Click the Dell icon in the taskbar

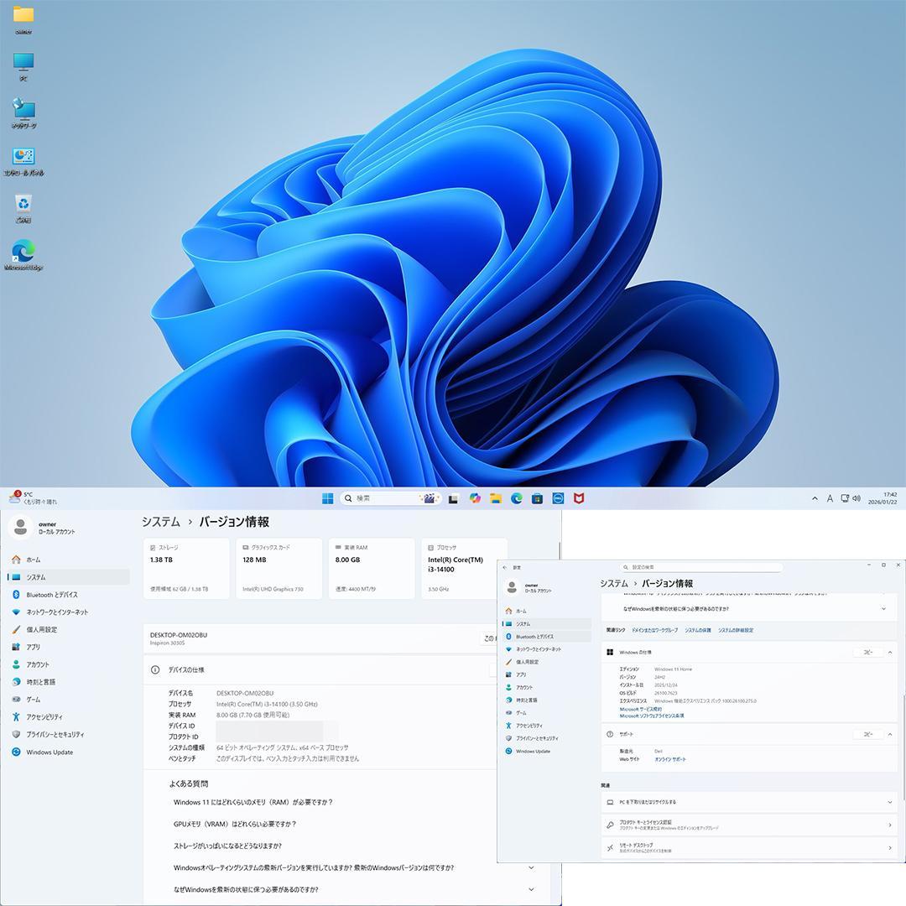pos(558,498)
